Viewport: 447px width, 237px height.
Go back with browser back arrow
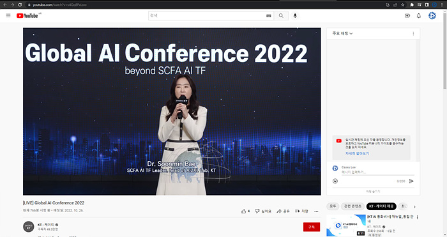(x=5, y=4)
